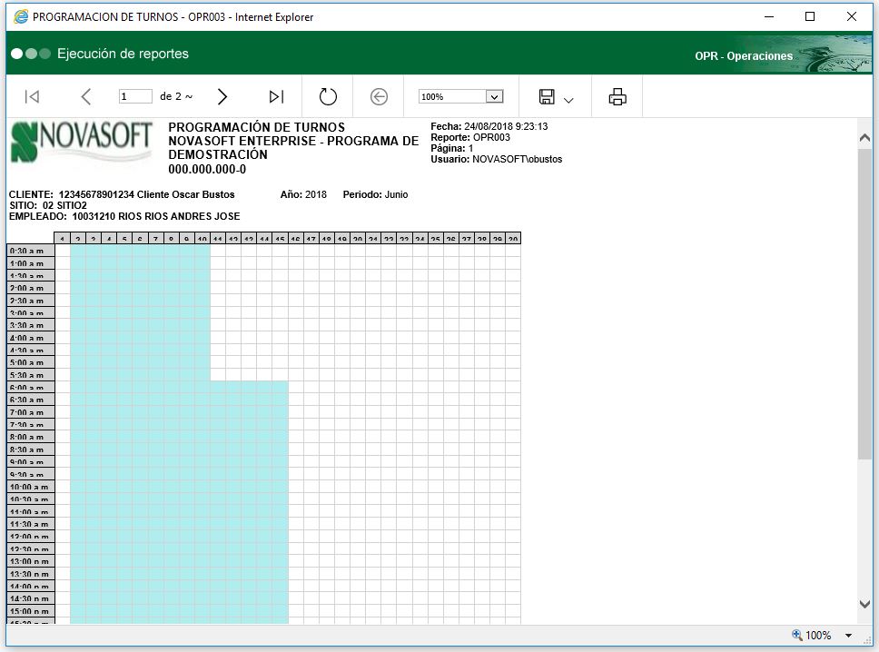
Task: Select the 'PROGRAMACIÓN DE TURNOS' report title
Action: 257,127
